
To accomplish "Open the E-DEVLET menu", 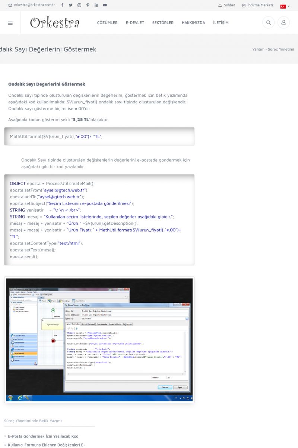I will (x=135, y=23).
